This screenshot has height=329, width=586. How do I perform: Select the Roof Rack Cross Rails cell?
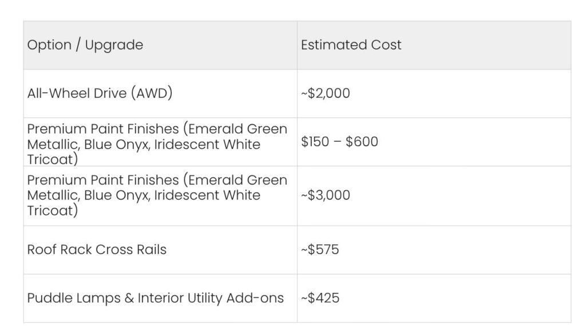pyautogui.click(x=160, y=250)
